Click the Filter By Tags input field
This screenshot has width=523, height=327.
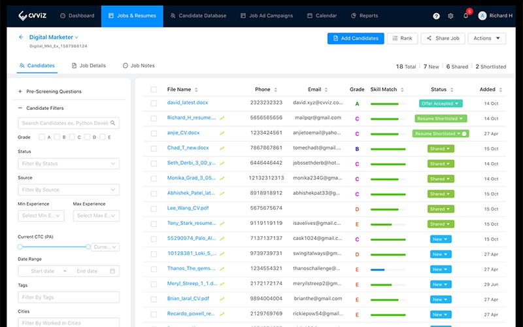[69, 298]
